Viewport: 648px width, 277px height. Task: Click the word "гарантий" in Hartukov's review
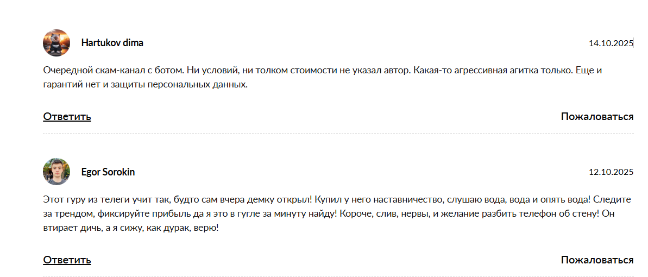[x=61, y=85]
